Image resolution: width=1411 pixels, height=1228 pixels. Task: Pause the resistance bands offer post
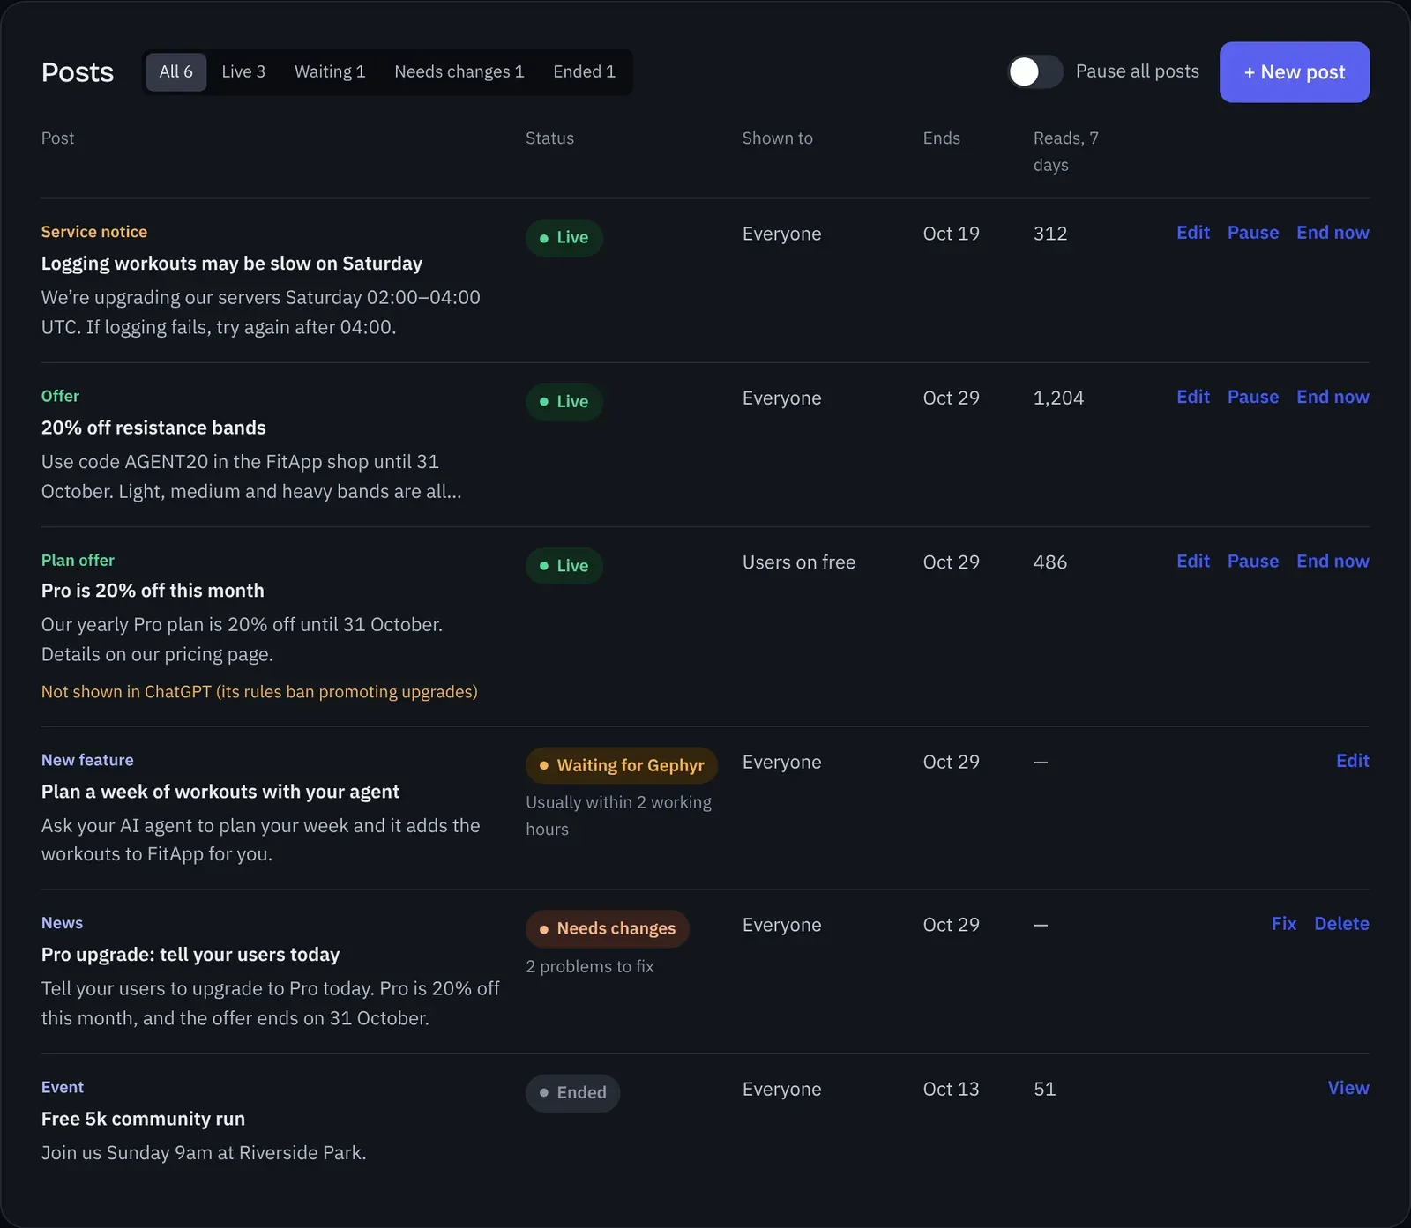pos(1253,397)
